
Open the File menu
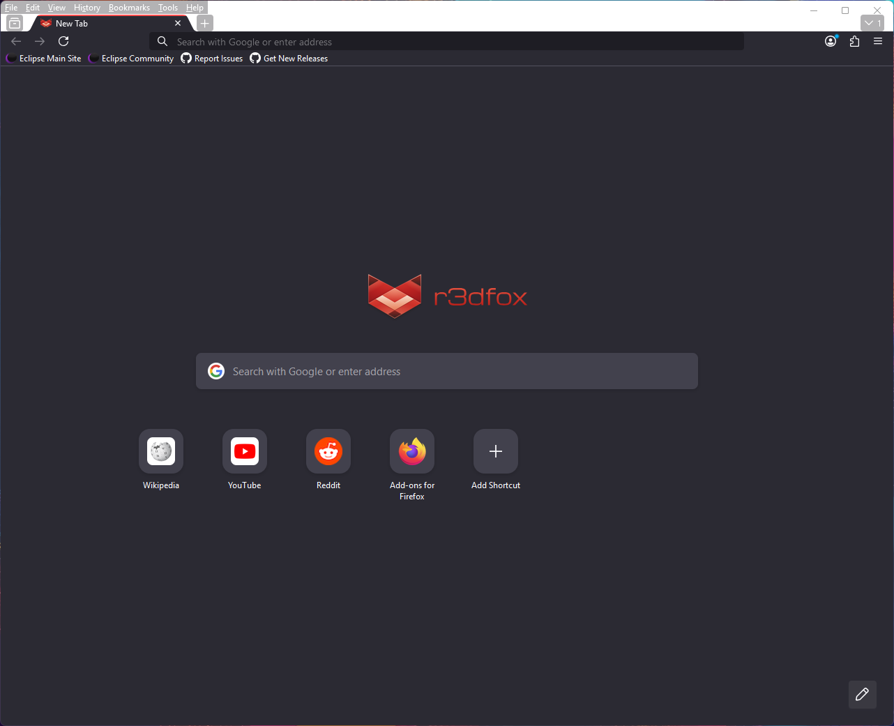(x=11, y=8)
